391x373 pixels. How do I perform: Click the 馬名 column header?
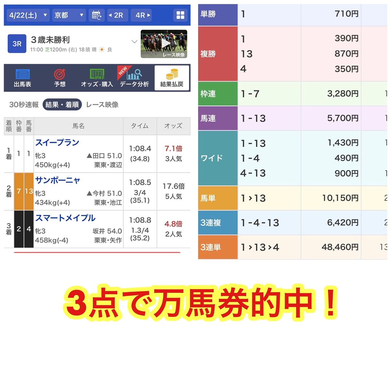coord(79,126)
